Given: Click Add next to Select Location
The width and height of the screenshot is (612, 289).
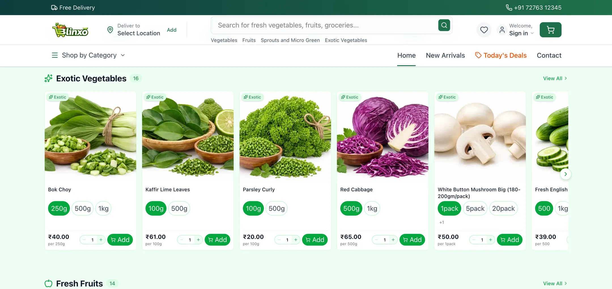Looking at the screenshot, I should tap(172, 30).
